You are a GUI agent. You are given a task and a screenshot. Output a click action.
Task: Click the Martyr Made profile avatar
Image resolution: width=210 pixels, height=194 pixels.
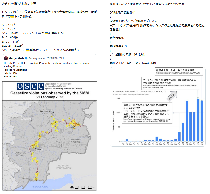[6, 58]
